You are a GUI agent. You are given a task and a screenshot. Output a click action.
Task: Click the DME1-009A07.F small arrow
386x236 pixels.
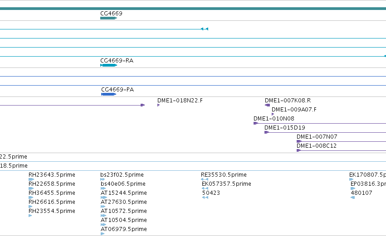(x=273, y=114)
